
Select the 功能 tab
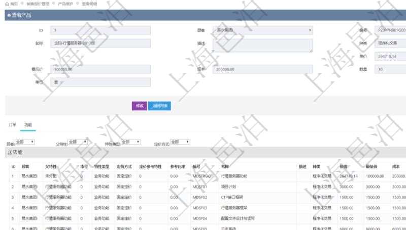point(28,124)
